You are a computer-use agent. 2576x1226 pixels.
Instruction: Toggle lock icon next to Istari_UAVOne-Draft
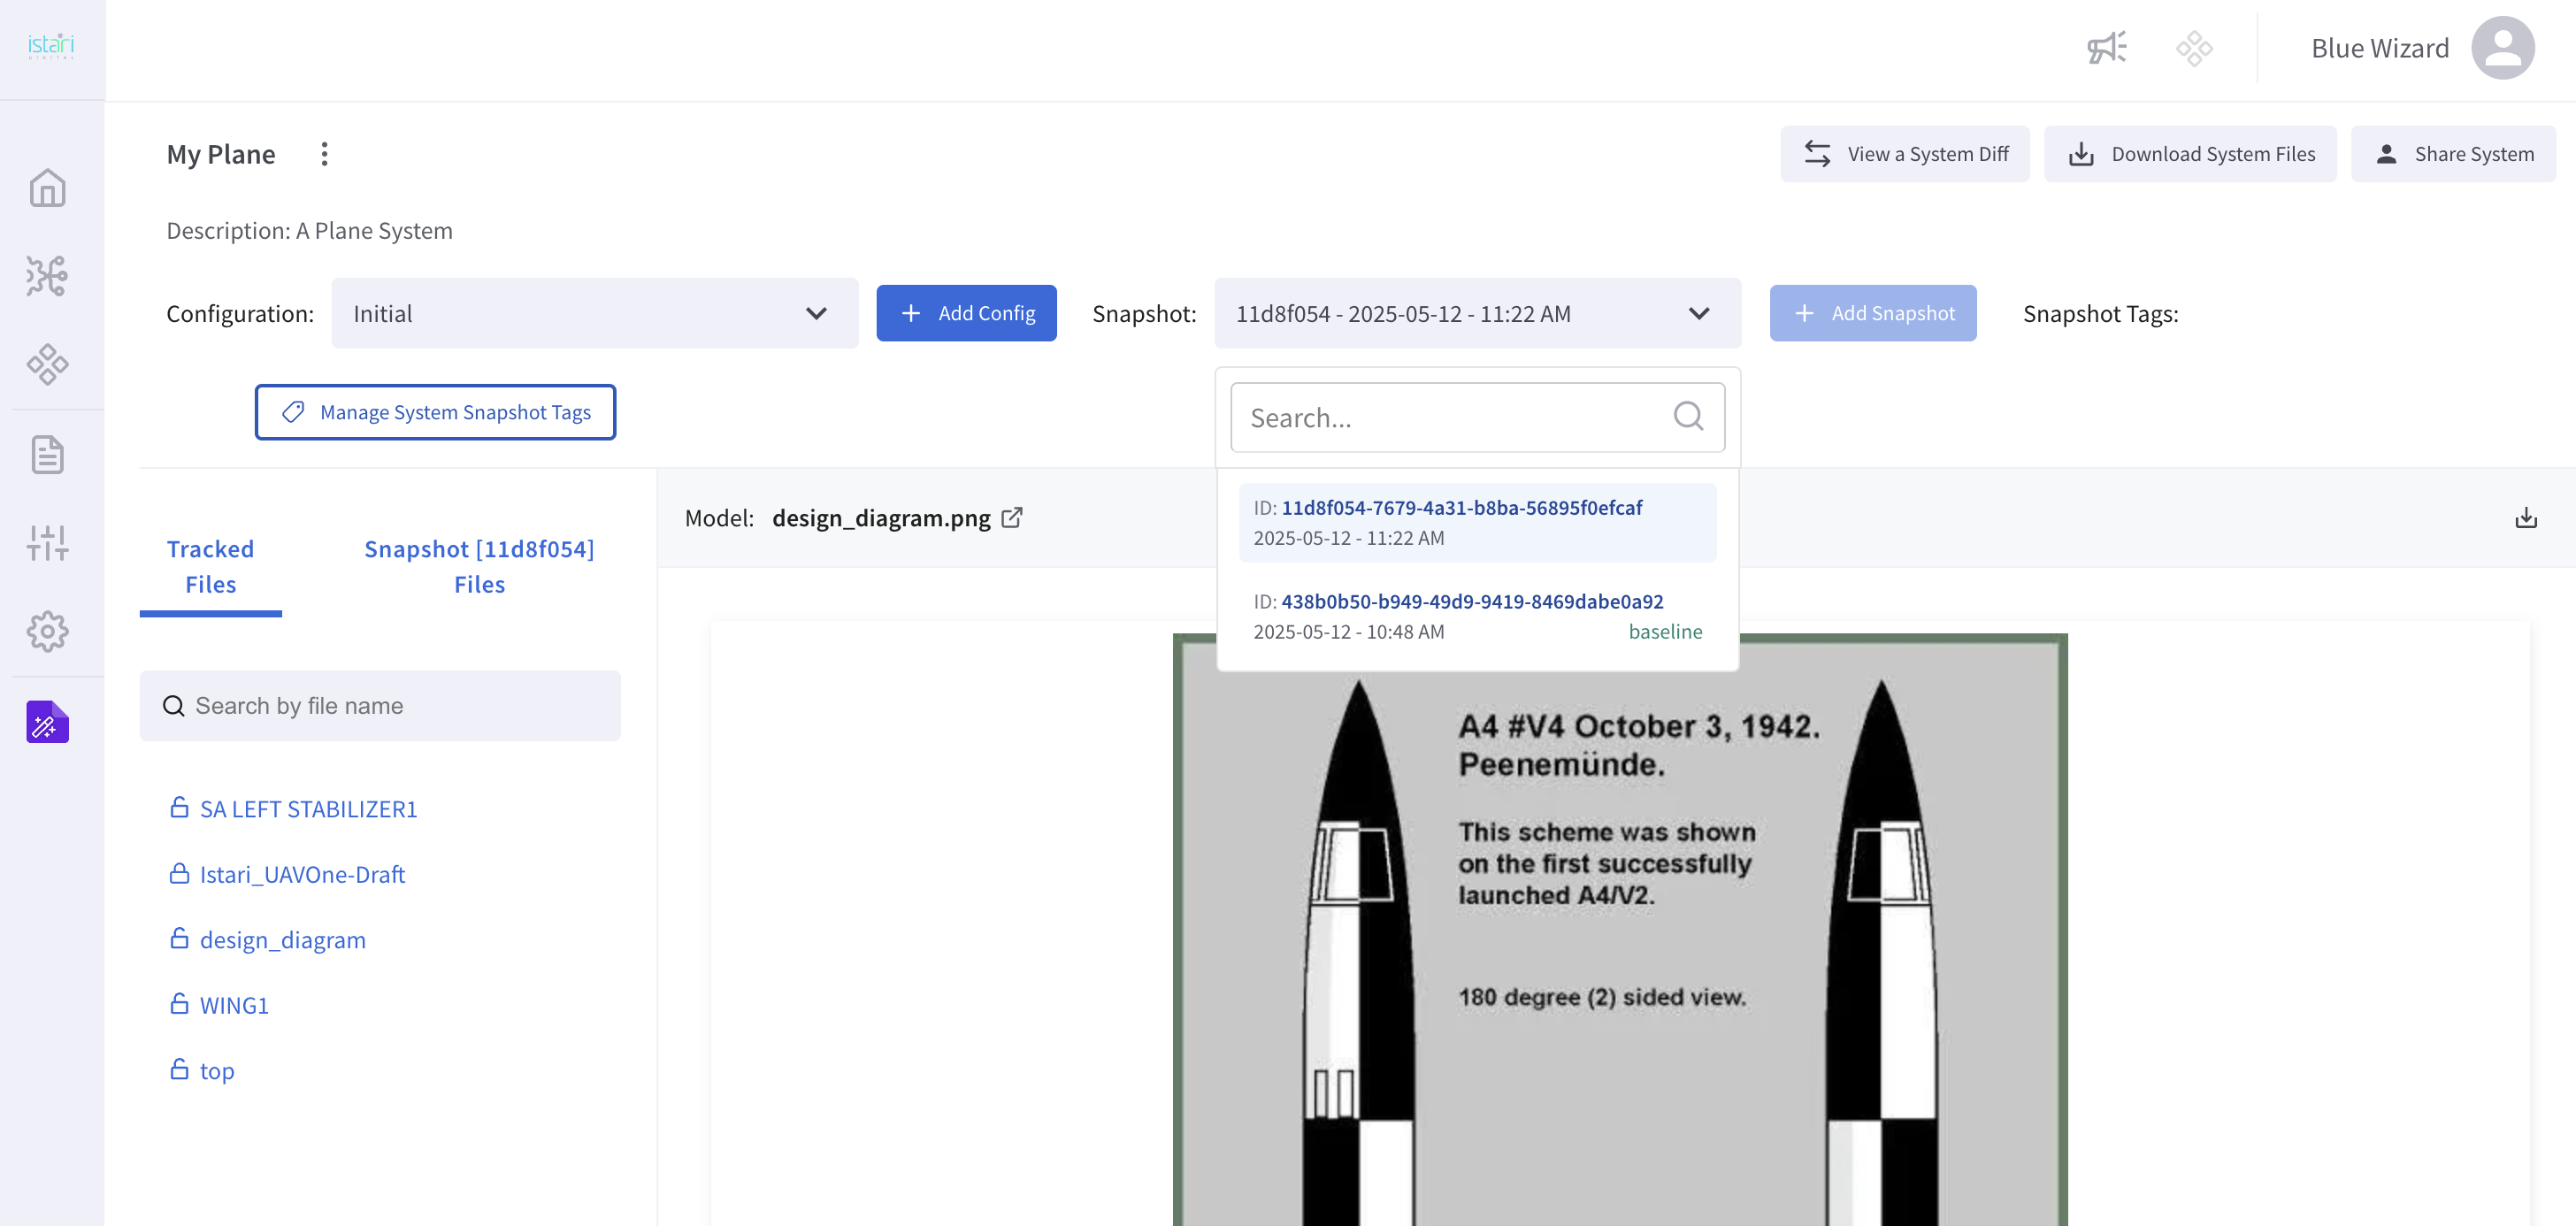pyautogui.click(x=179, y=874)
